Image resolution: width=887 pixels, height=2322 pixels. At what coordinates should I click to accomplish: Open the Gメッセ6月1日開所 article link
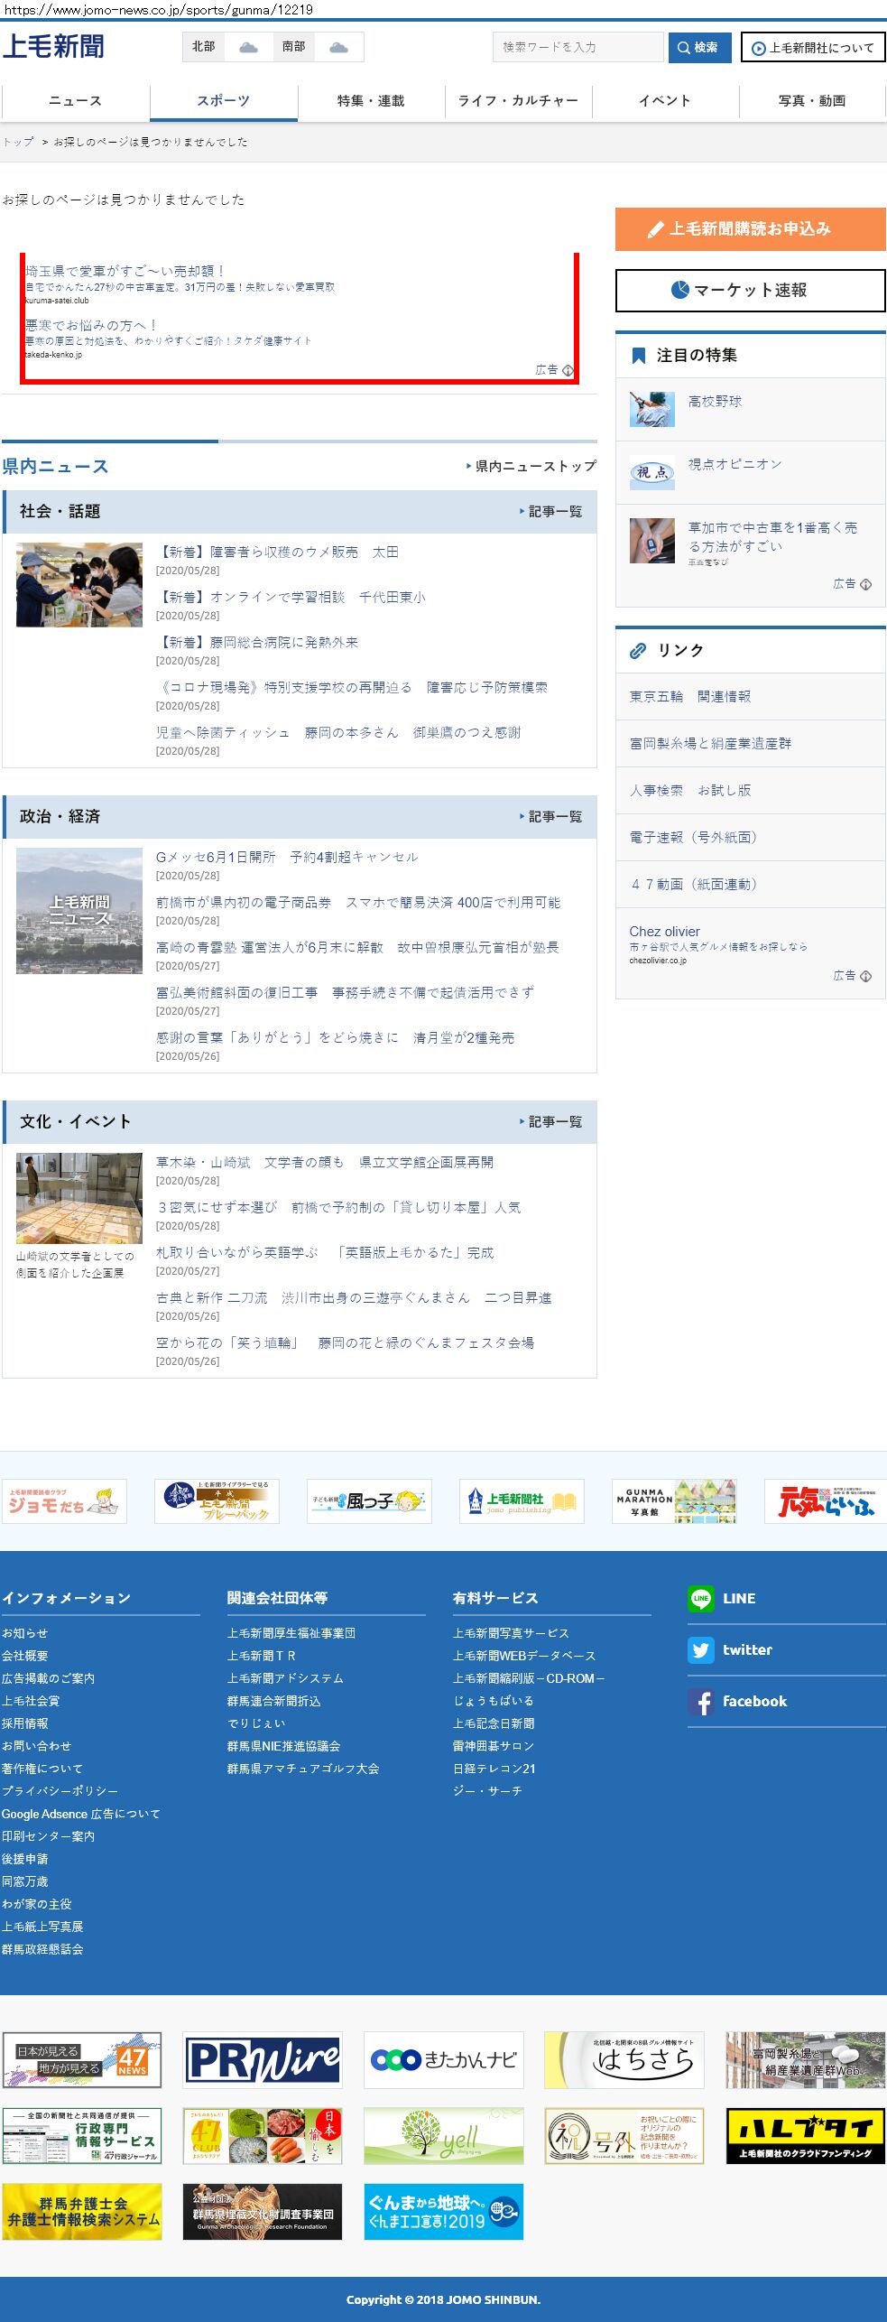point(287,857)
